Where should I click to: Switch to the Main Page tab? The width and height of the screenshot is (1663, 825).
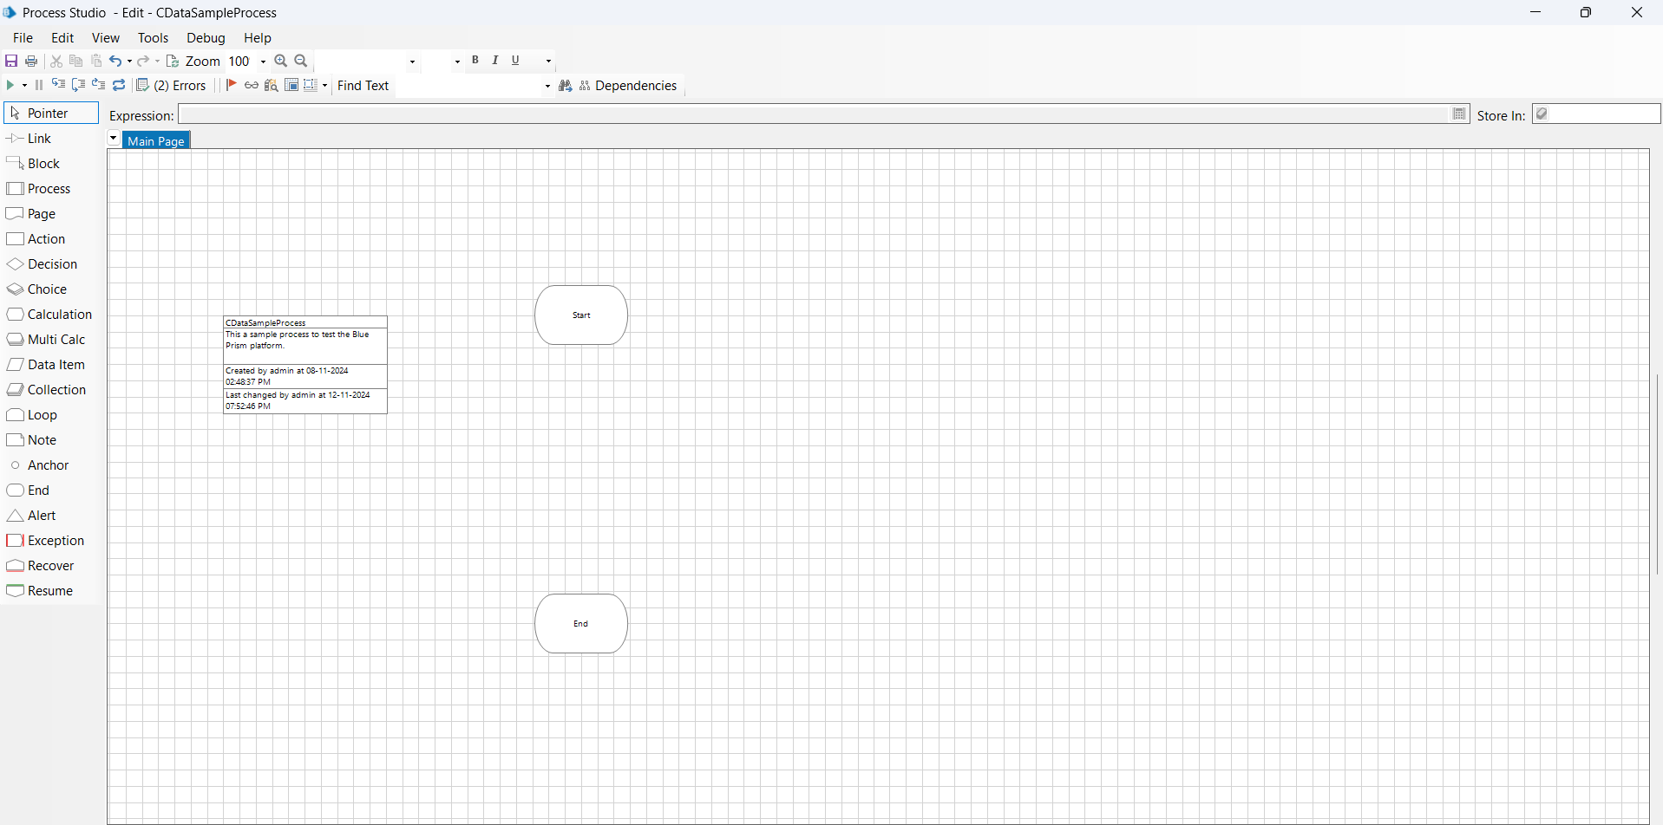(x=156, y=140)
